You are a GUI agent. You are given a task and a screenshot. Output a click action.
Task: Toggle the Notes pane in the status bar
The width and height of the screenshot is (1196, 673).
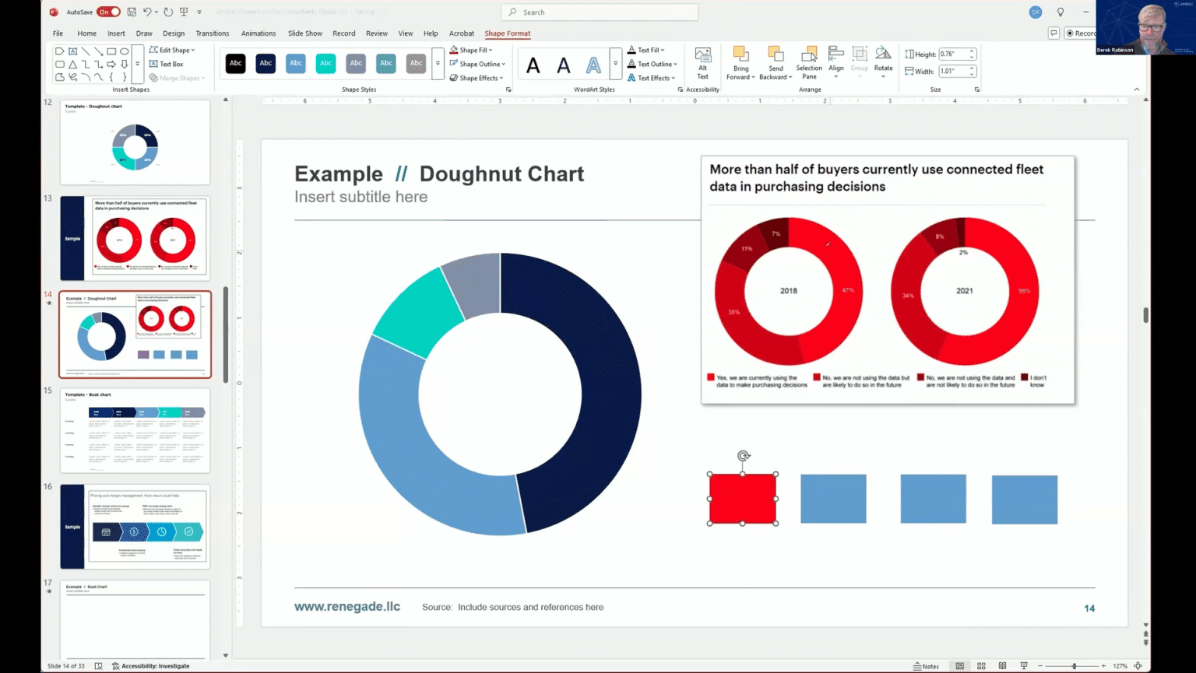(925, 666)
